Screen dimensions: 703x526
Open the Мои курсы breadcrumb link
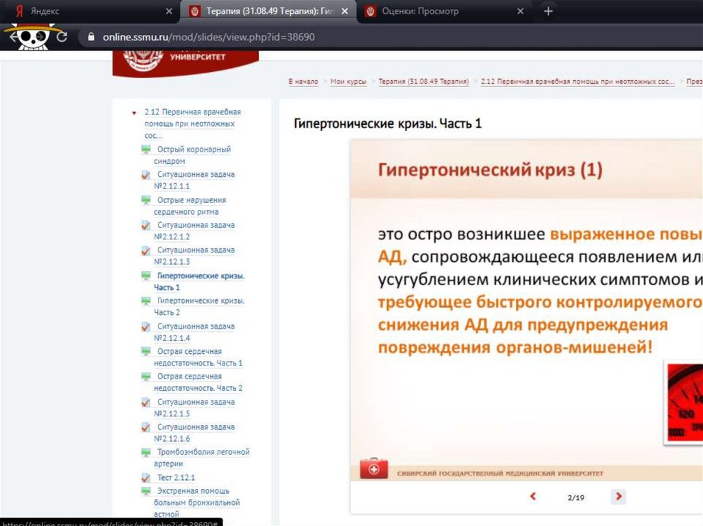[x=348, y=82]
